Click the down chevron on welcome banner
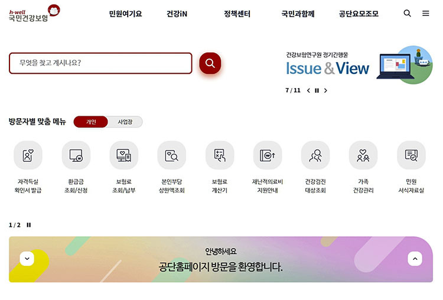This screenshot has height=300, width=443. point(27,259)
